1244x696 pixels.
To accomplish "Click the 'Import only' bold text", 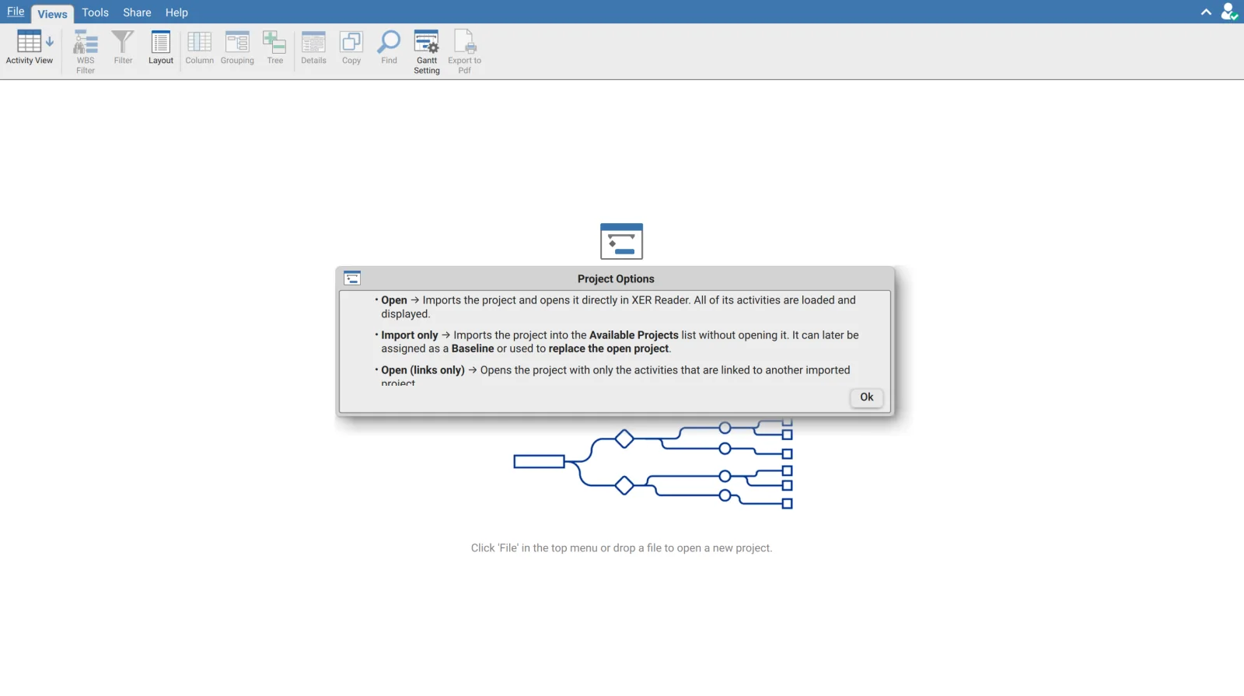I will [x=410, y=335].
